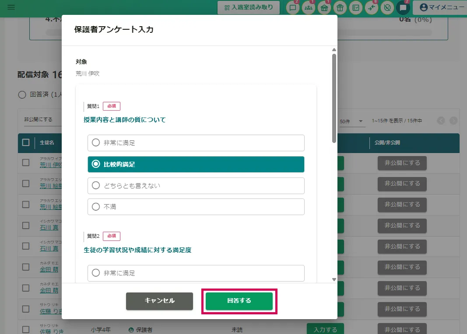Click the キャンセル button
Image resolution: width=467 pixels, height=334 pixels.
159,301
